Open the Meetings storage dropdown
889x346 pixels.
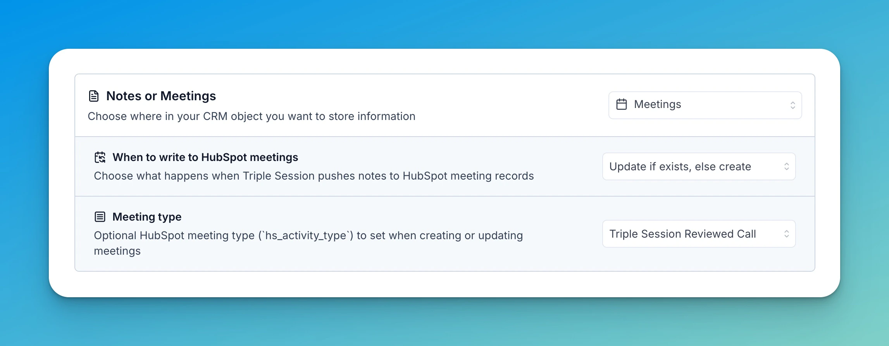[705, 105]
